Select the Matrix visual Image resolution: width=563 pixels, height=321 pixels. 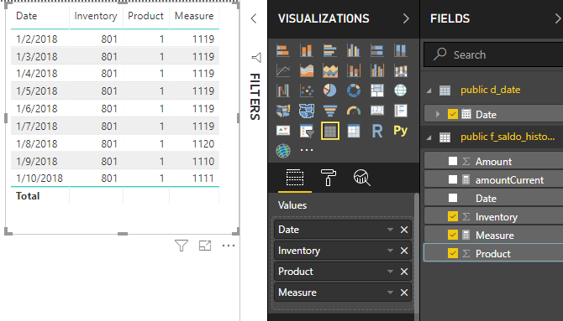coord(353,131)
